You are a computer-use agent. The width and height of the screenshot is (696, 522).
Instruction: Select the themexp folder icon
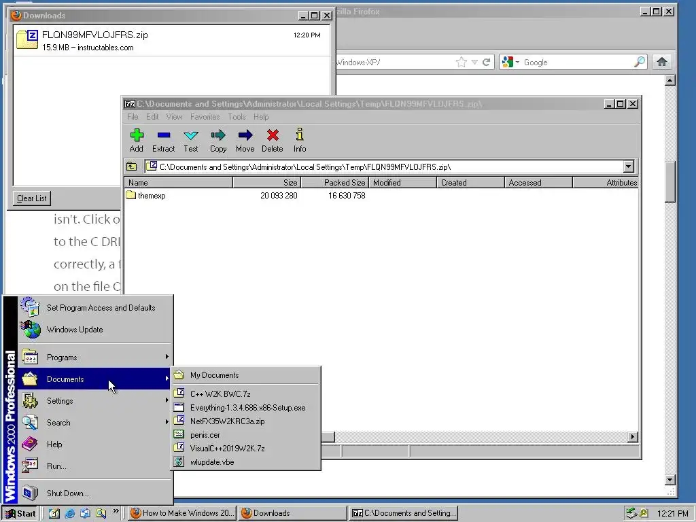[130, 195]
